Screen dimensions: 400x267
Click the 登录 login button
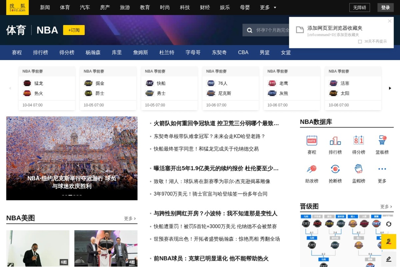pyautogui.click(x=385, y=7)
